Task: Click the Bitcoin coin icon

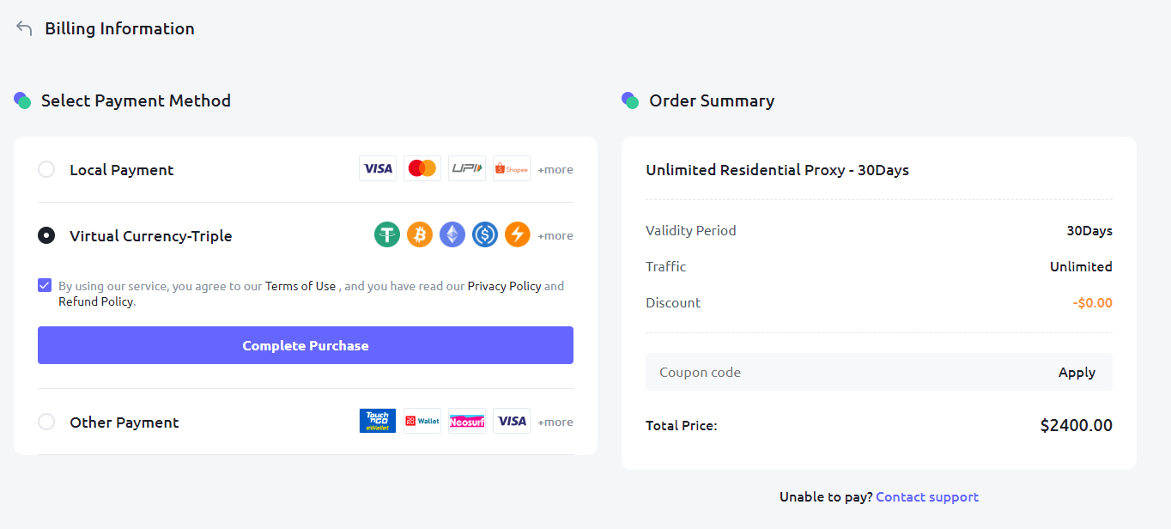Action: point(420,234)
